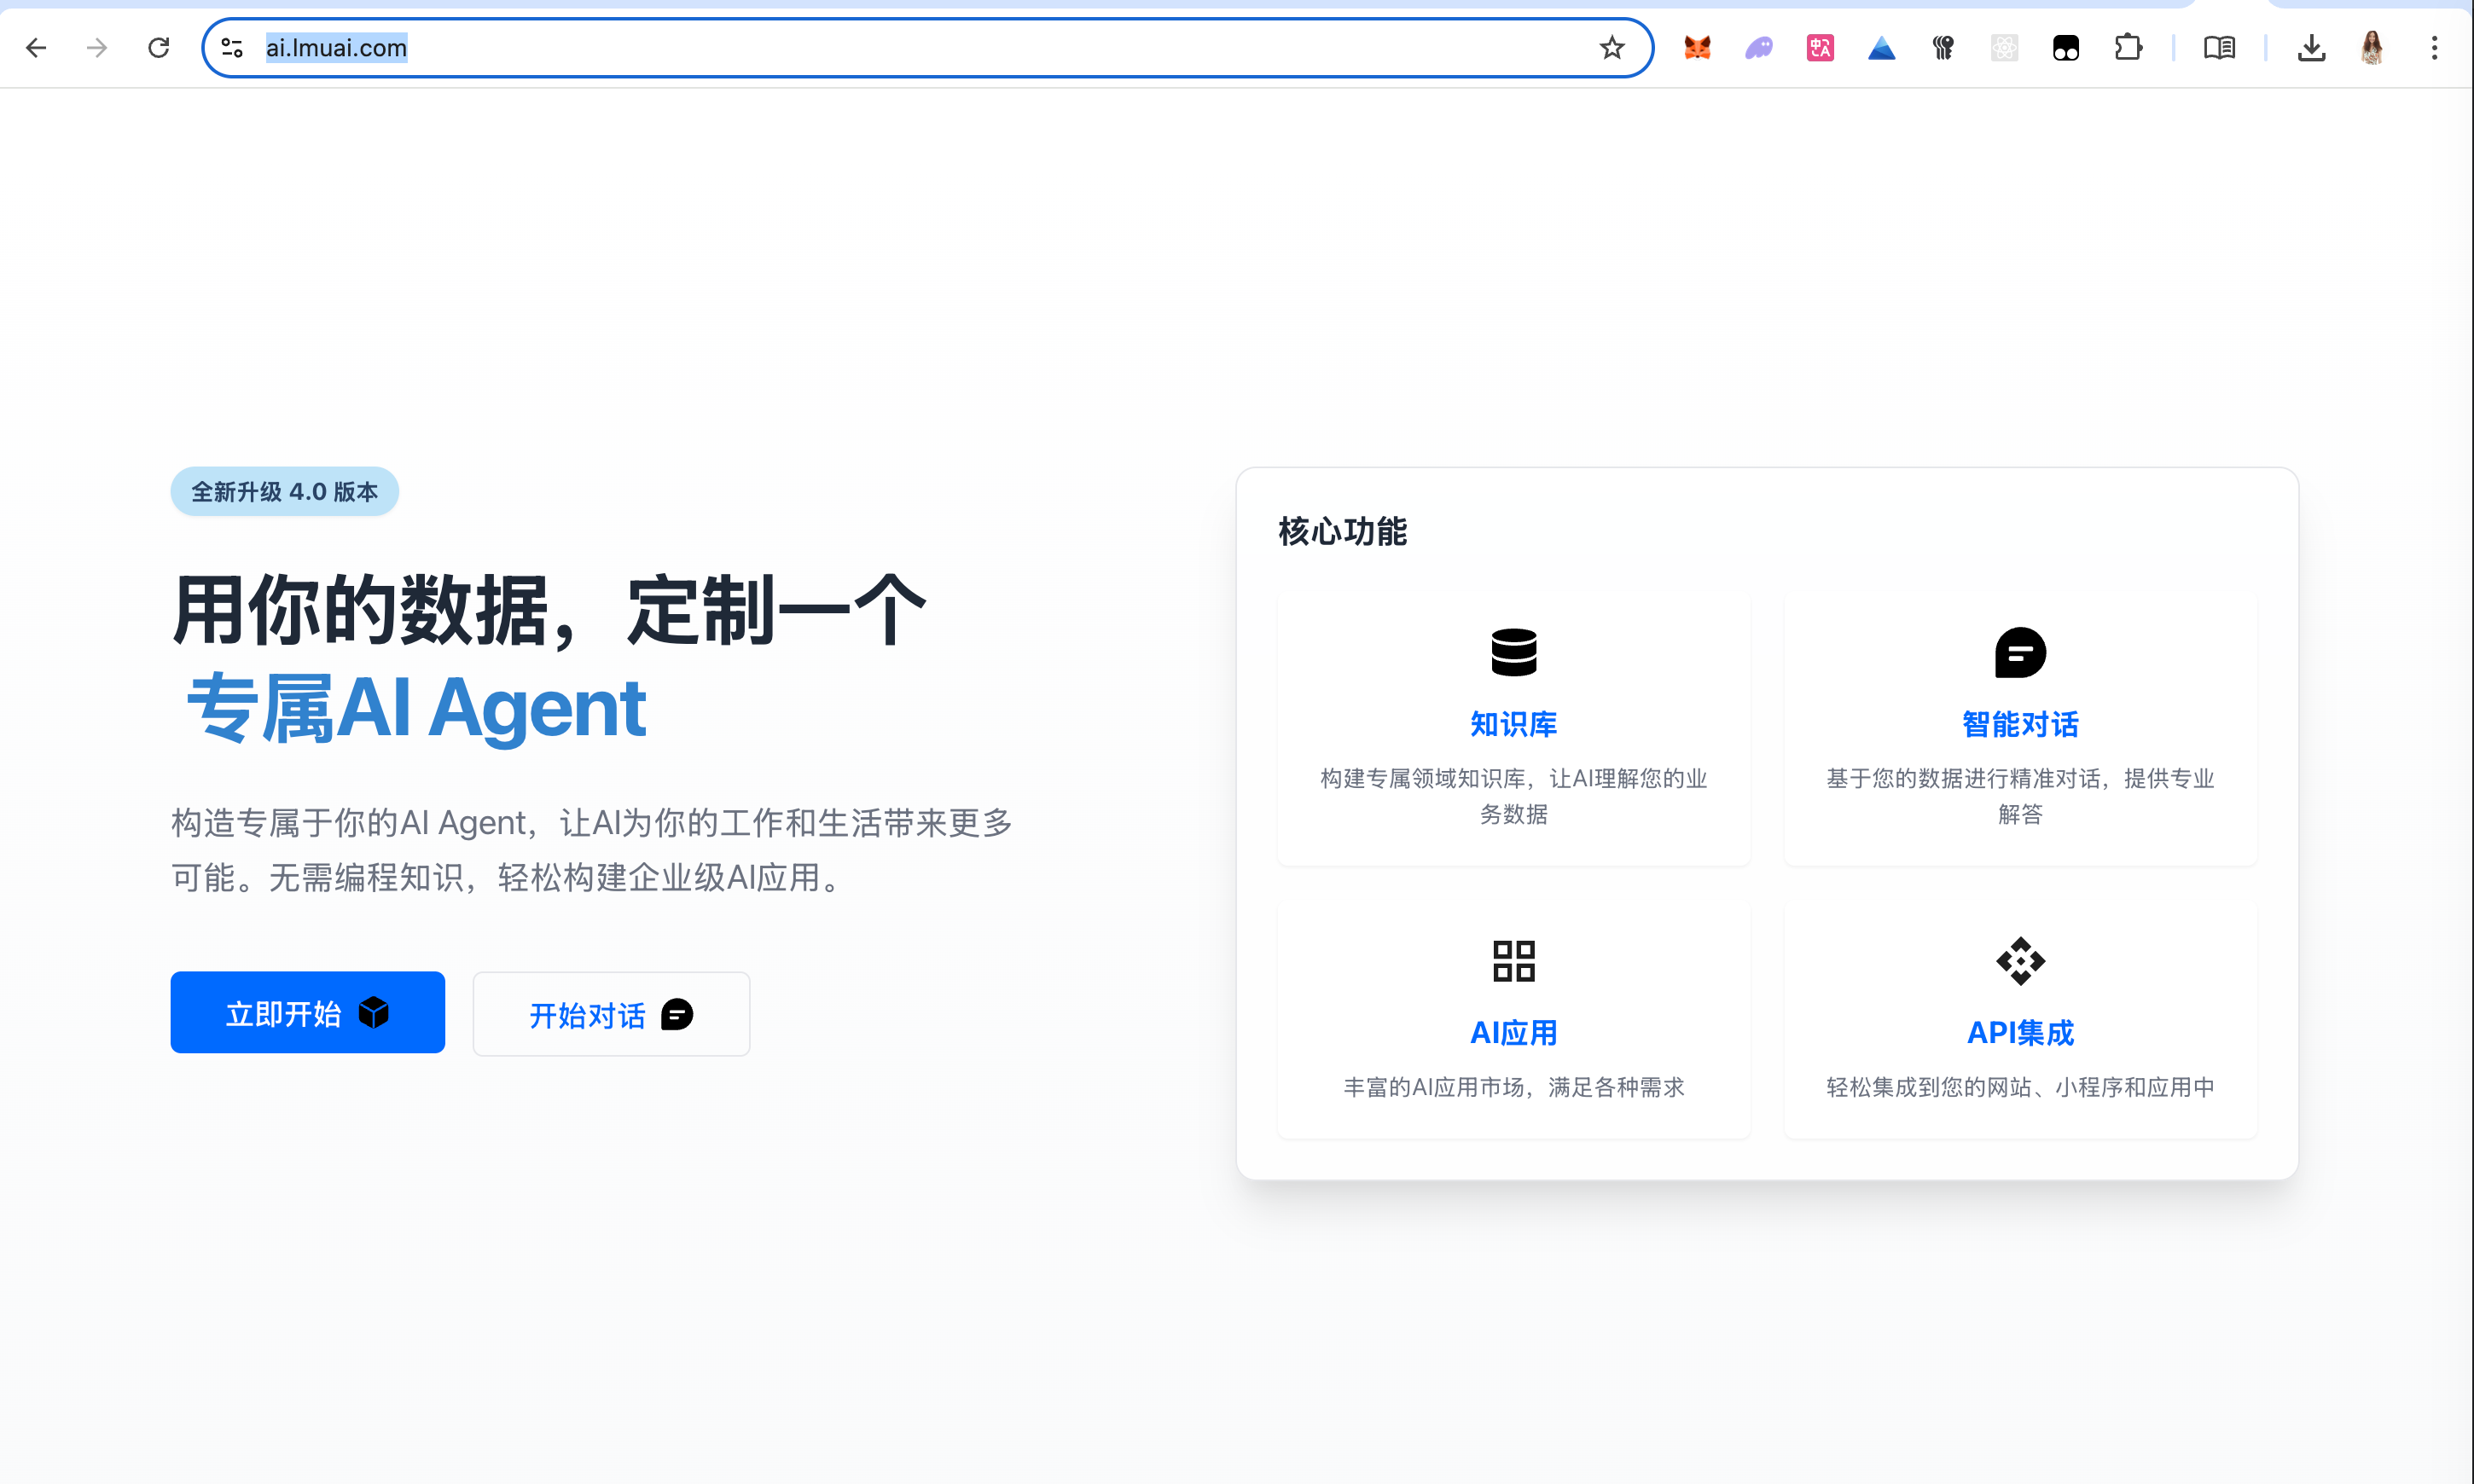Click the blue triangle extension icon
2474x1484 pixels.
(x=1881, y=47)
